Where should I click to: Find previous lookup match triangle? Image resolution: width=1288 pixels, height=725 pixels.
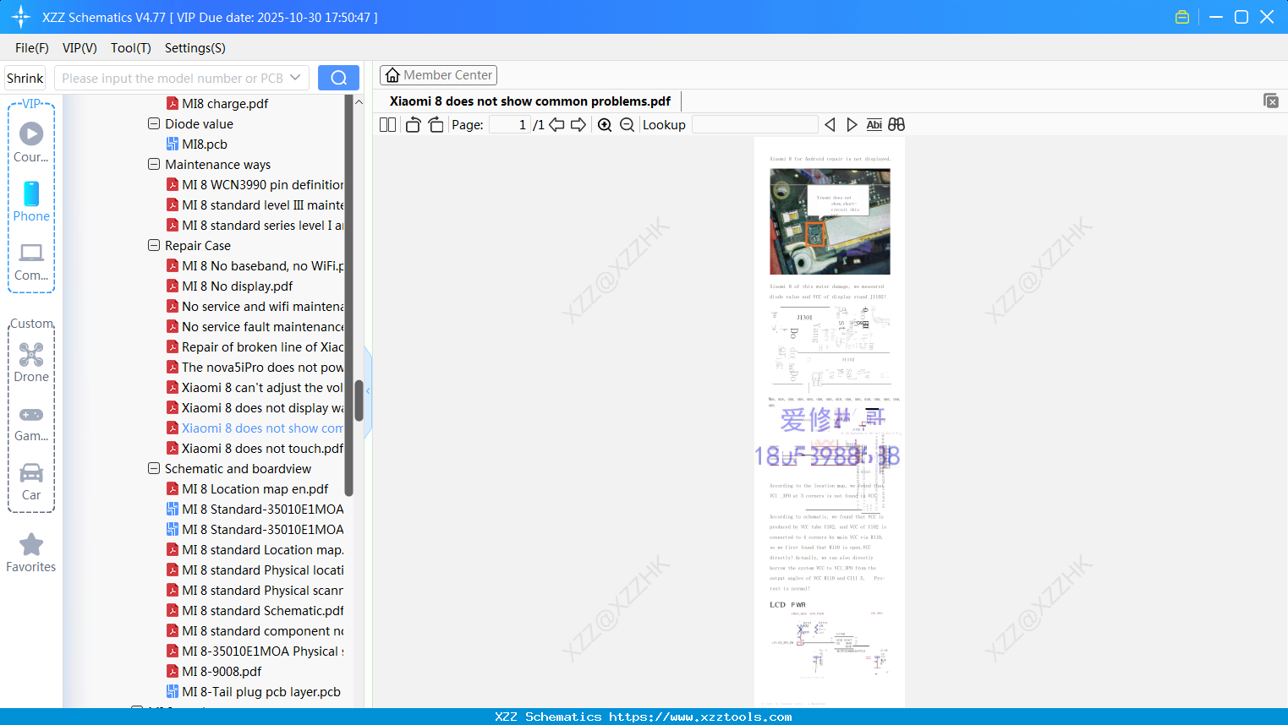(x=830, y=125)
